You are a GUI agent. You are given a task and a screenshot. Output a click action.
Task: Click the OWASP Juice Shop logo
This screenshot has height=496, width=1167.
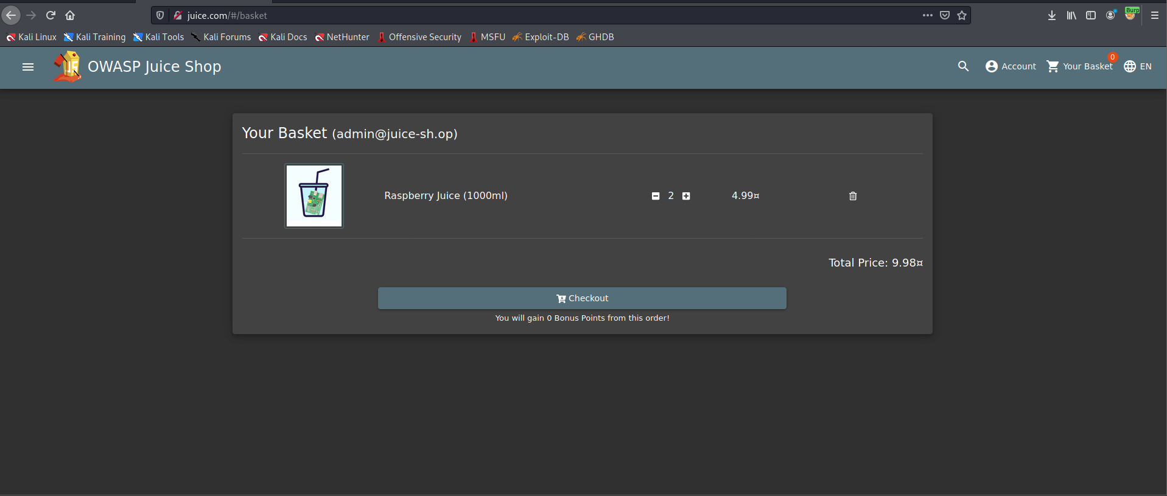(67, 66)
